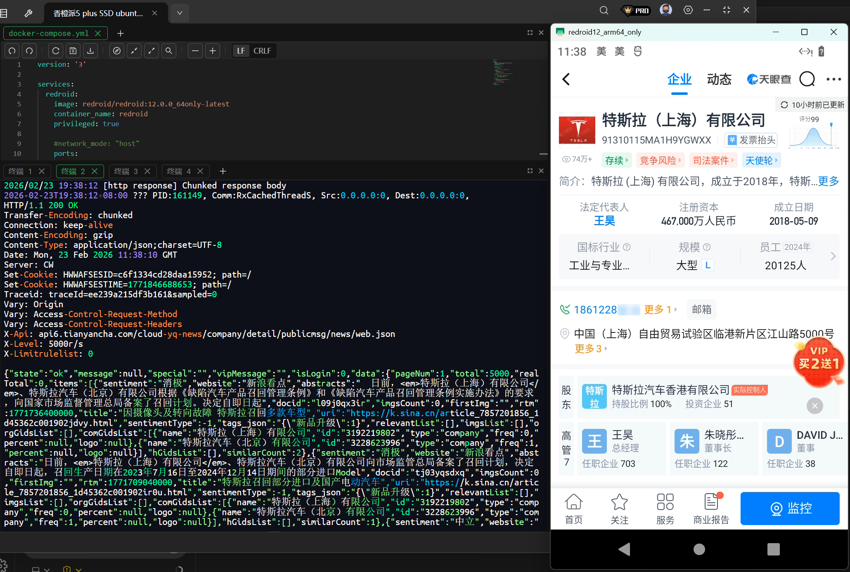Switch to 终端 1 tab
The image size is (850, 572).
(20, 171)
